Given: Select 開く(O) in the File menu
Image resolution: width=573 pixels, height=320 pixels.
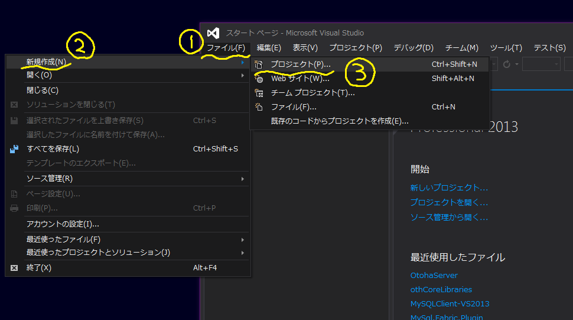Looking at the screenshot, I should [128, 75].
